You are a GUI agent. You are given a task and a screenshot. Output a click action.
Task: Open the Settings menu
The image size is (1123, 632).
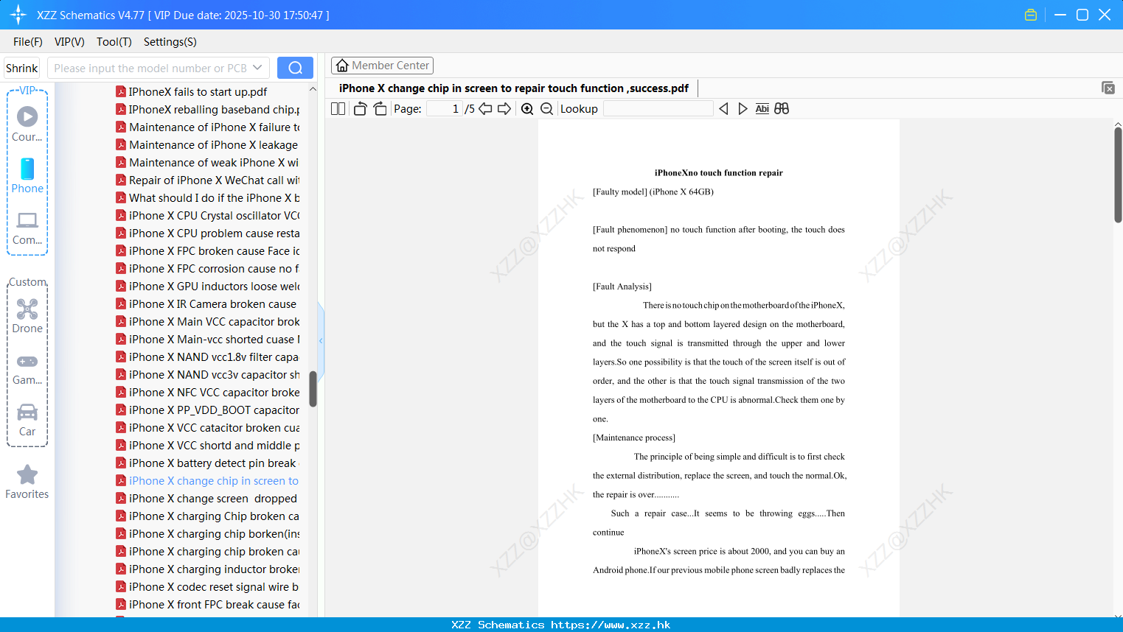click(170, 42)
